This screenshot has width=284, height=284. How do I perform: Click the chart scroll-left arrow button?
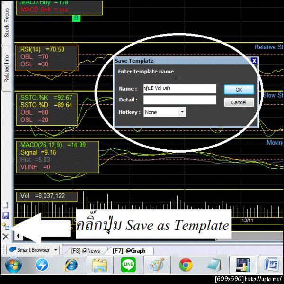(18, 236)
